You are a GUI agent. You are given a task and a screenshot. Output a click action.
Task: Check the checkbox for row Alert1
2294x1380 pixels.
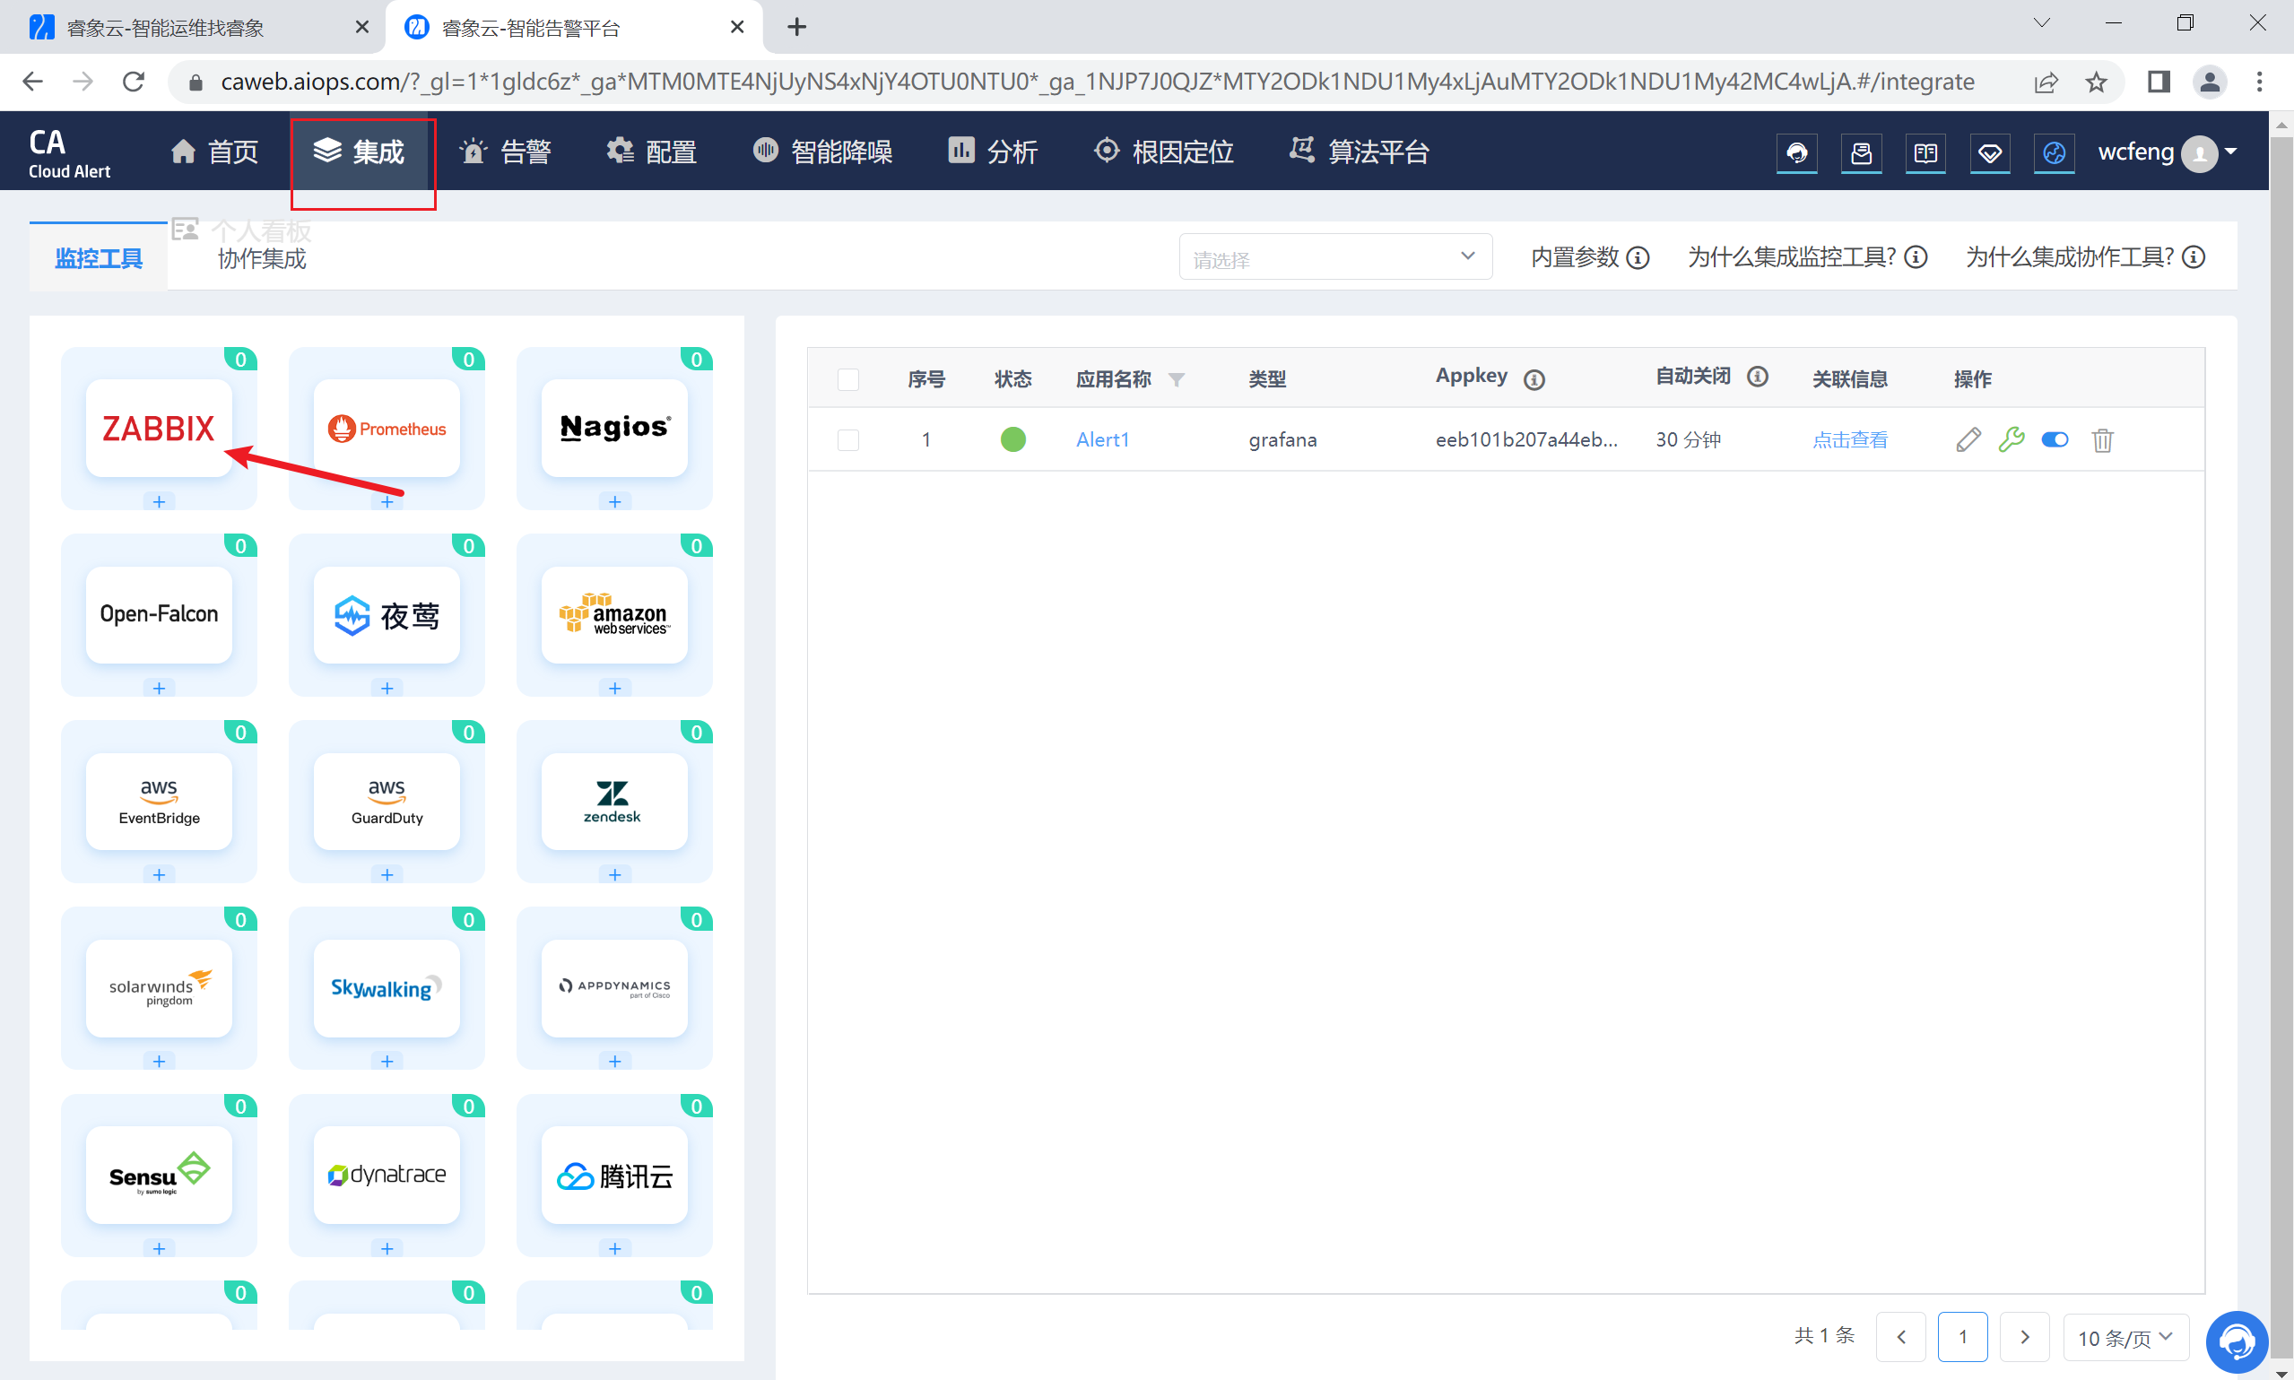coord(848,440)
